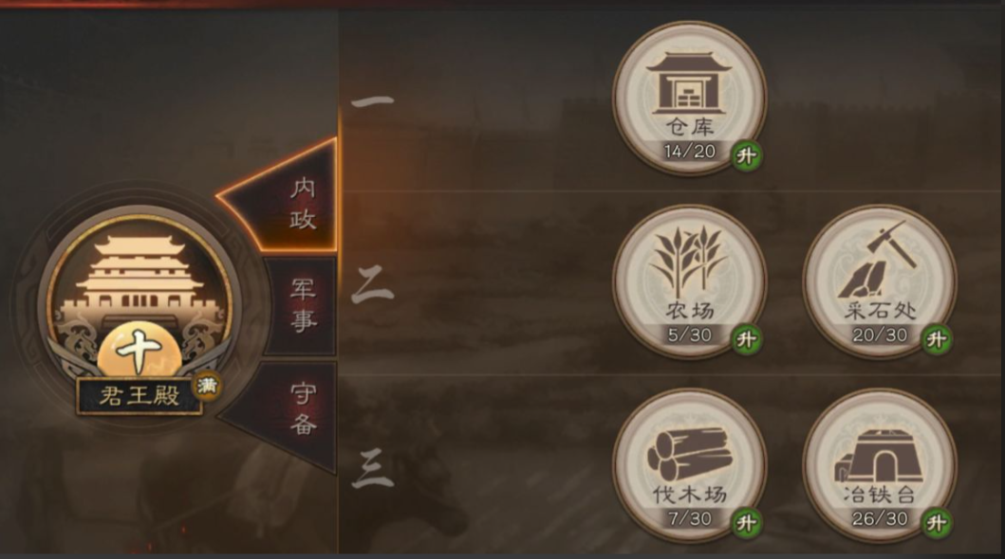The height and width of the screenshot is (559, 1005).
Task: Switch to the 军事 military tab
Action: coord(302,306)
